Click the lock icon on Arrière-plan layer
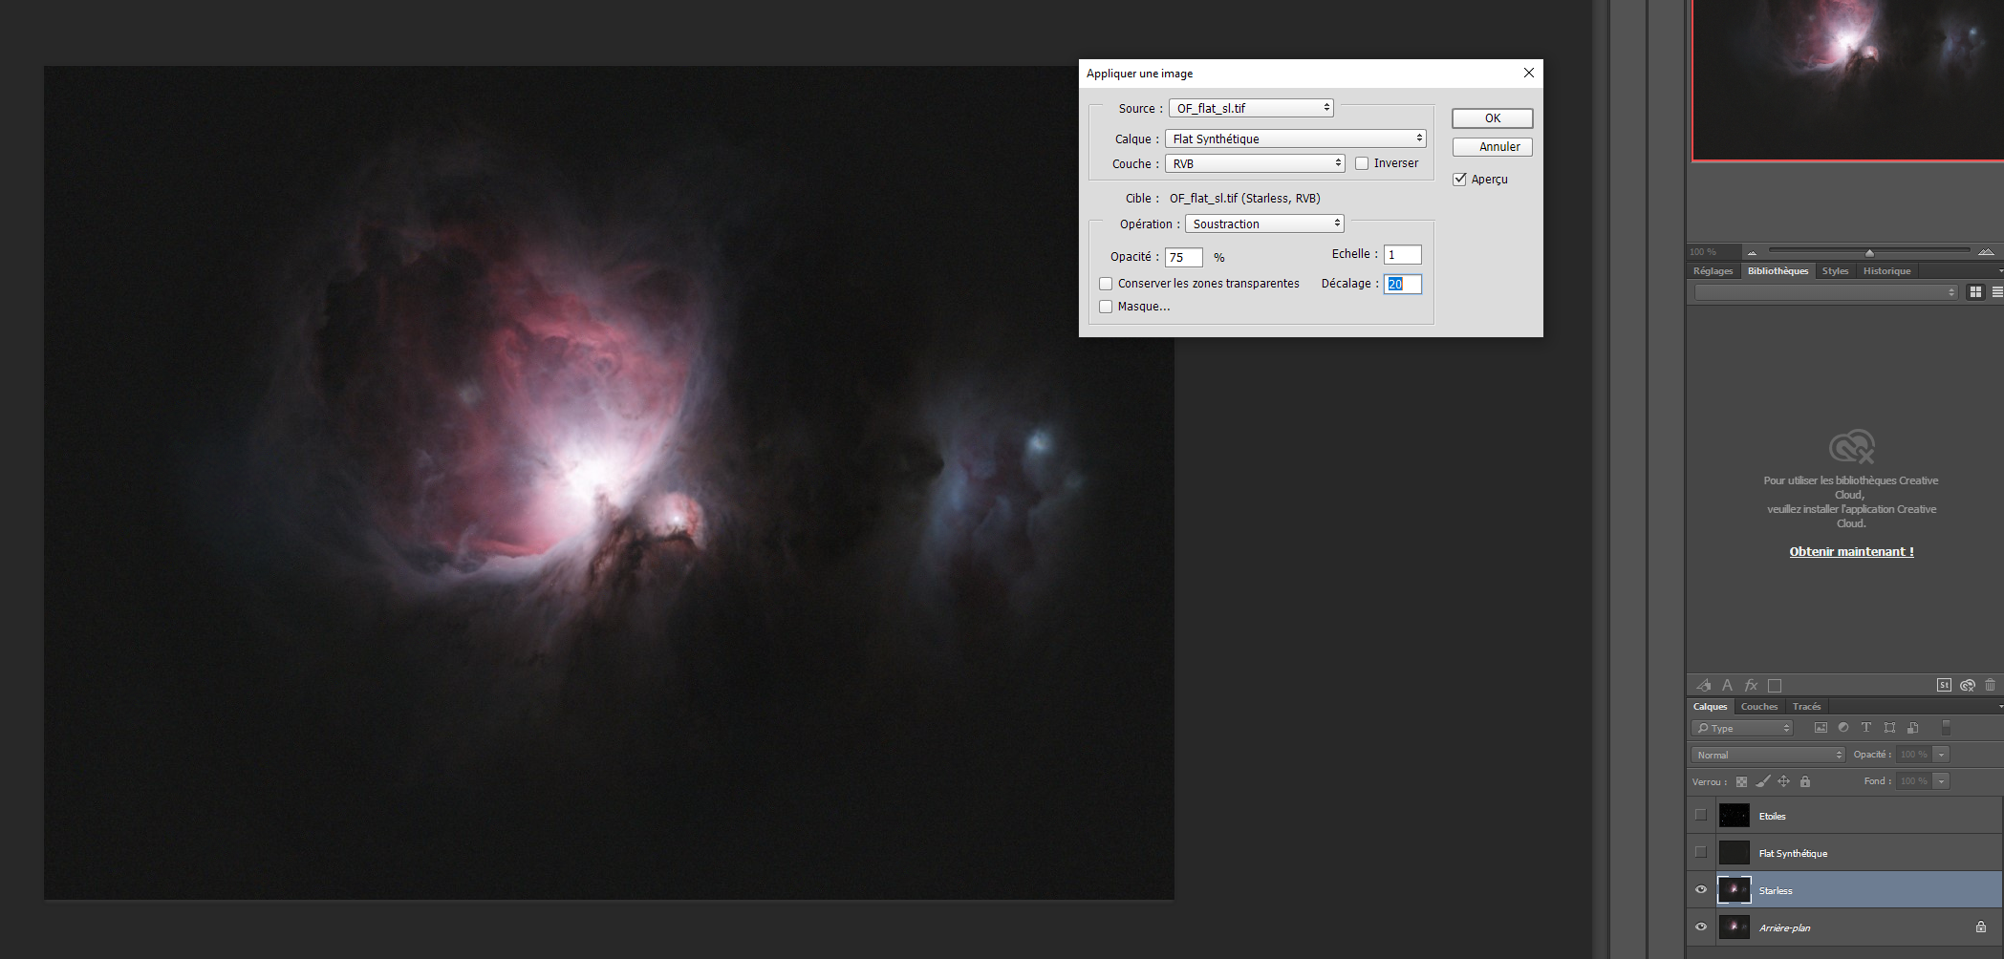The height and width of the screenshot is (959, 2004). point(1981,927)
